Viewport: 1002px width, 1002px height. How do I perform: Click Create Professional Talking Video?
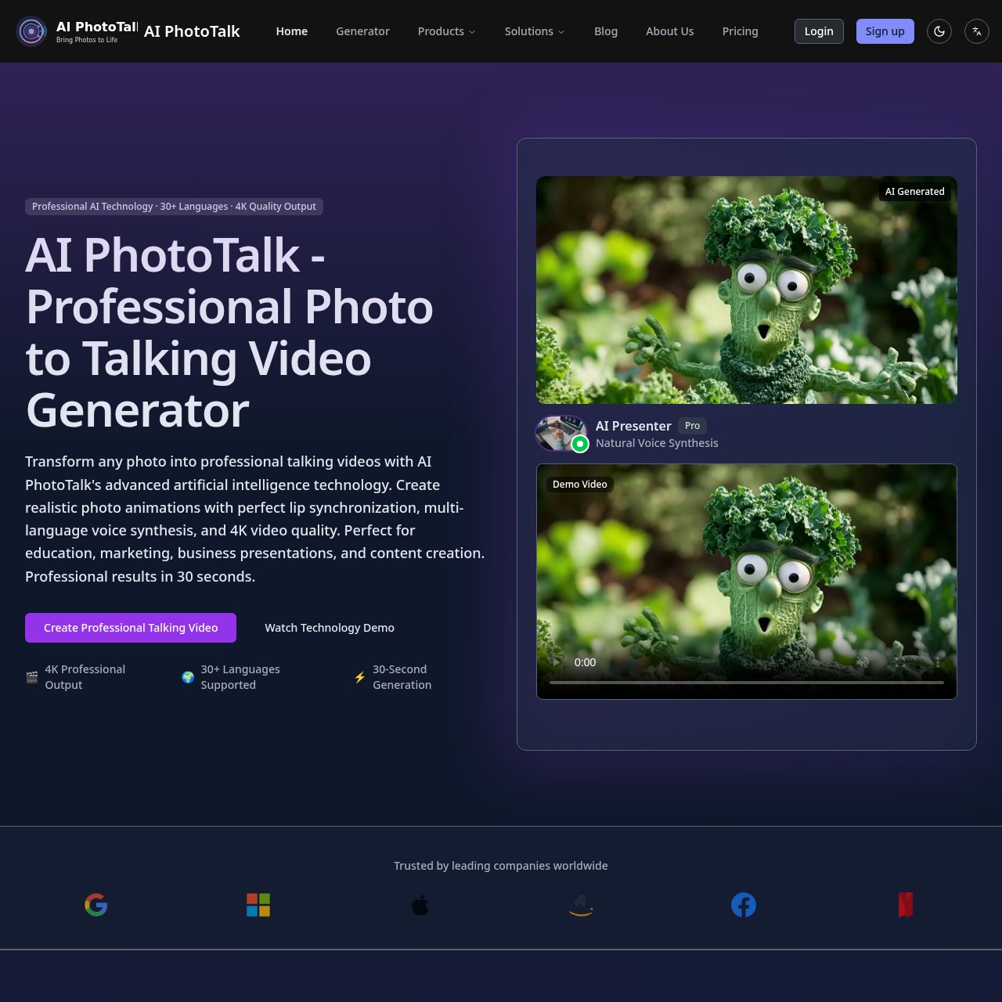click(130, 627)
